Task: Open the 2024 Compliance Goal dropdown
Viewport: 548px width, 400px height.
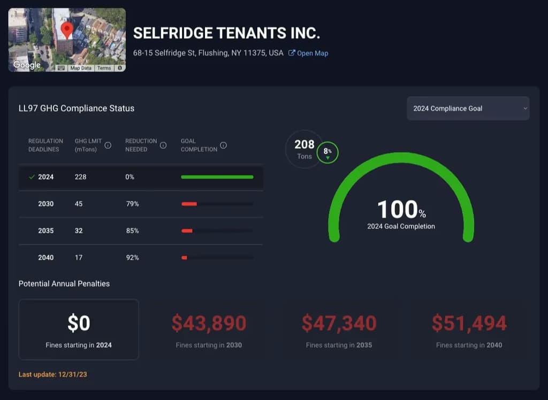Action: click(468, 109)
